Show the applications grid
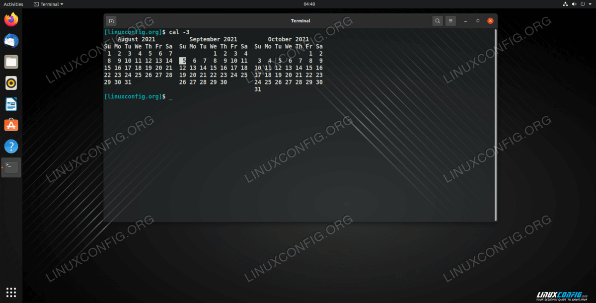Image resolution: width=596 pixels, height=303 pixels. [11, 292]
